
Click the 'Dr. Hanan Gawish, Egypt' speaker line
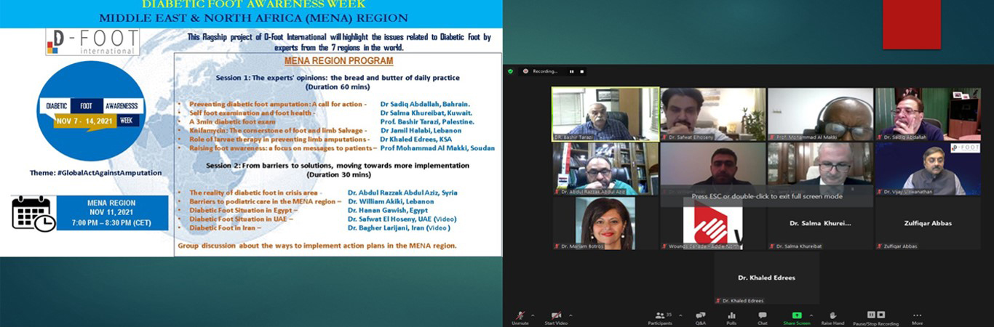(388, 210)
